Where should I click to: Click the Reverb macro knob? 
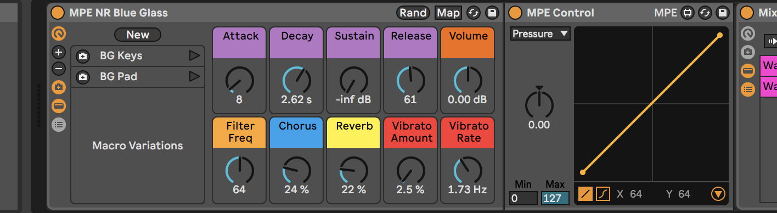click(354, 170)
